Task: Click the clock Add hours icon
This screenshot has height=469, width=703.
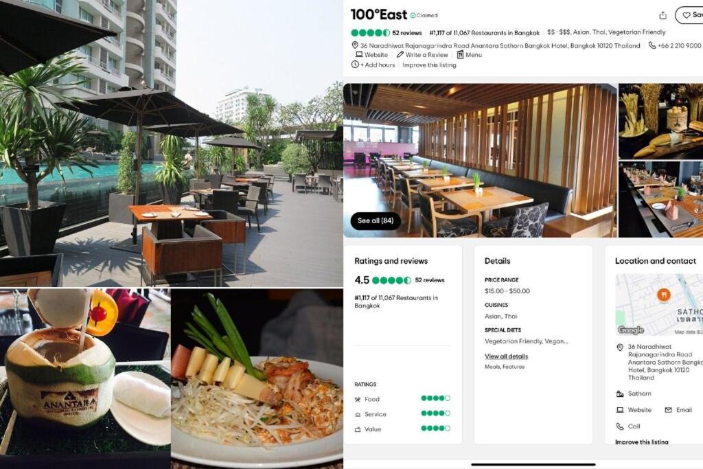Action: [x=355, y=65]
